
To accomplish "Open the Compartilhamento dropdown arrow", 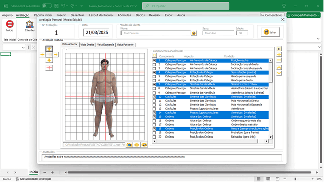I will pos(319,15).
